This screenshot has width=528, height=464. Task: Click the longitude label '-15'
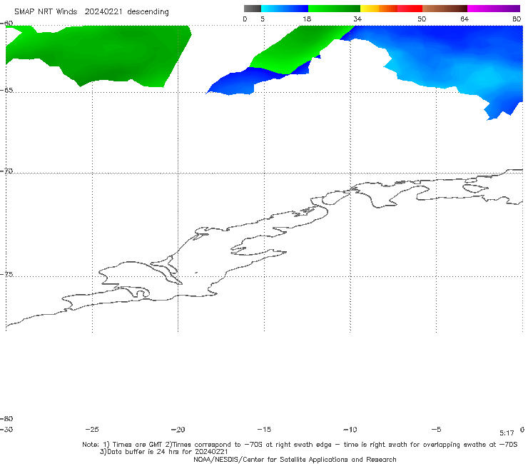264,429
